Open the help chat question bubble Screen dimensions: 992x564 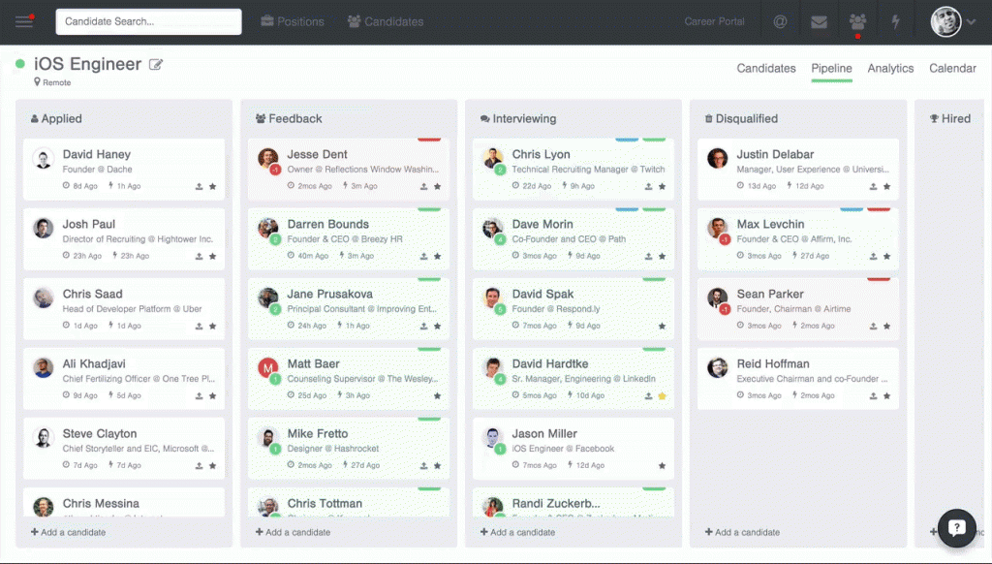(956, 528)
